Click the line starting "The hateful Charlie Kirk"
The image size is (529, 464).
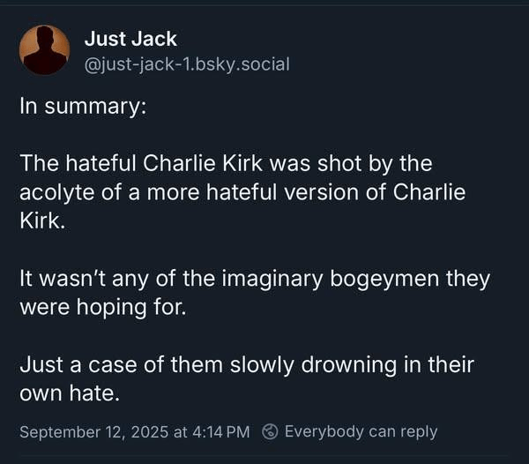[227, 165]
